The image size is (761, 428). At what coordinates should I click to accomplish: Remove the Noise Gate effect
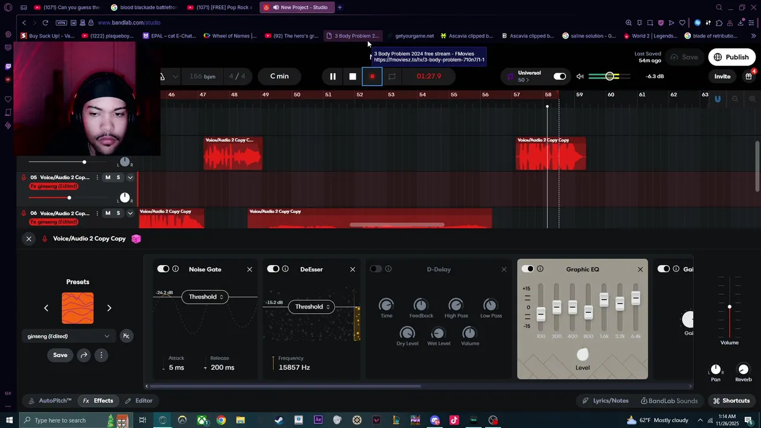click(x=250, y=269)
